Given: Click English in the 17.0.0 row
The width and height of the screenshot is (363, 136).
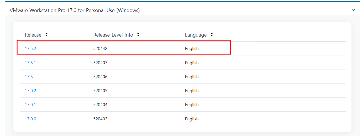Looking at the screenshot, I should tap(192, 119).
